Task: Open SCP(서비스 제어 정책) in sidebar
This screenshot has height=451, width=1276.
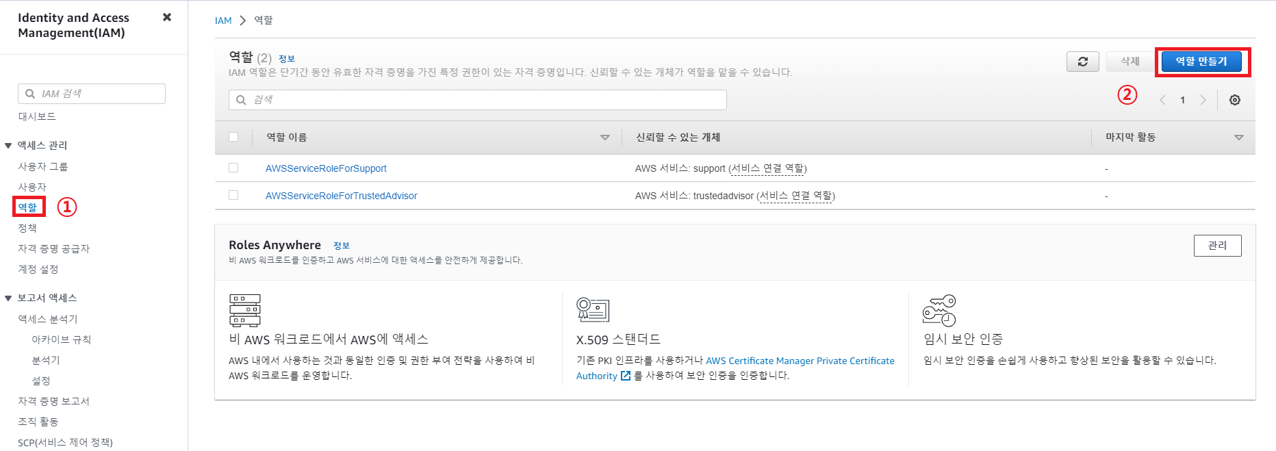Action: tap(66, 442)
